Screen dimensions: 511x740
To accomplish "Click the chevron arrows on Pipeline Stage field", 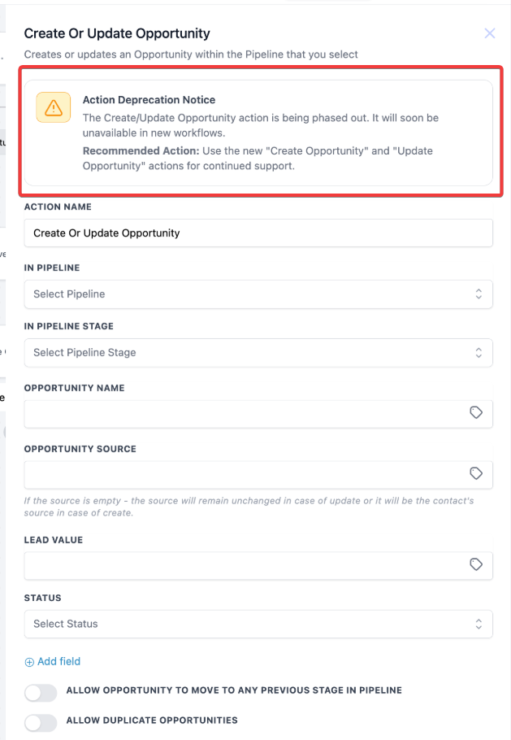I will [x=479, y=352].
